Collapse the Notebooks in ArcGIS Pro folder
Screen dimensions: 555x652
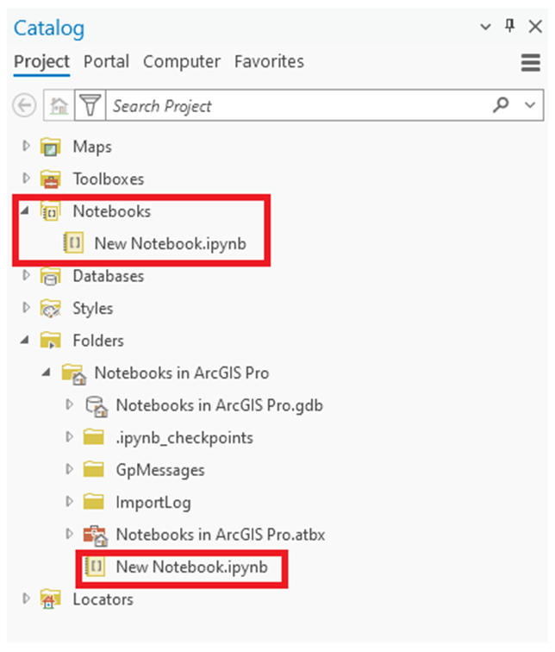point(47,373)
